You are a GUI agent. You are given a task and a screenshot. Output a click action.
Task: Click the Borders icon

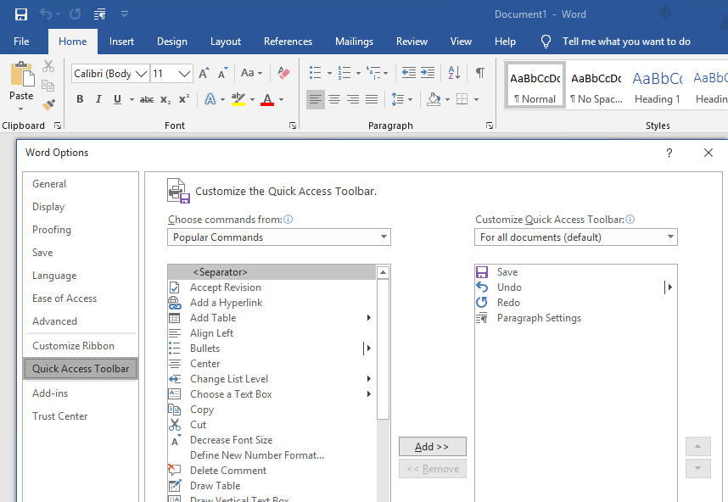pos(462,99)
